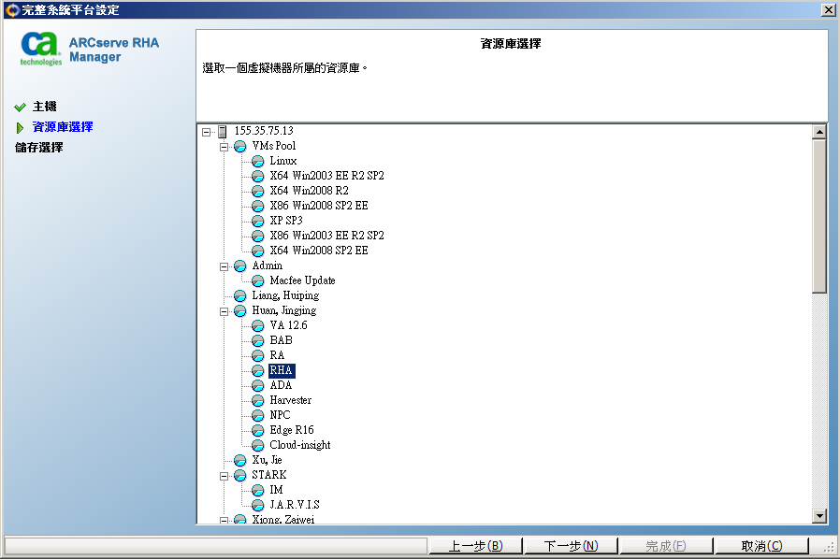
Task: Select the 155.35.75.13 host text
Action: [264, 131]
